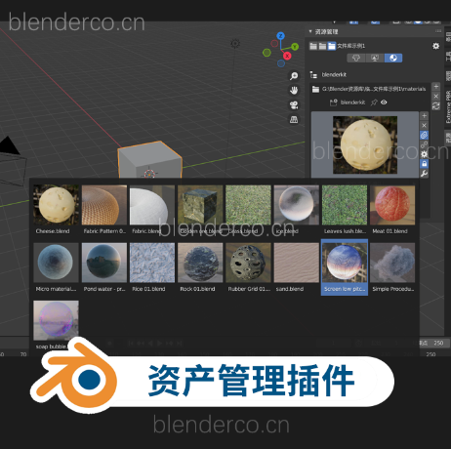
Task: Select the default cube in the viewport
Action: 149,160
